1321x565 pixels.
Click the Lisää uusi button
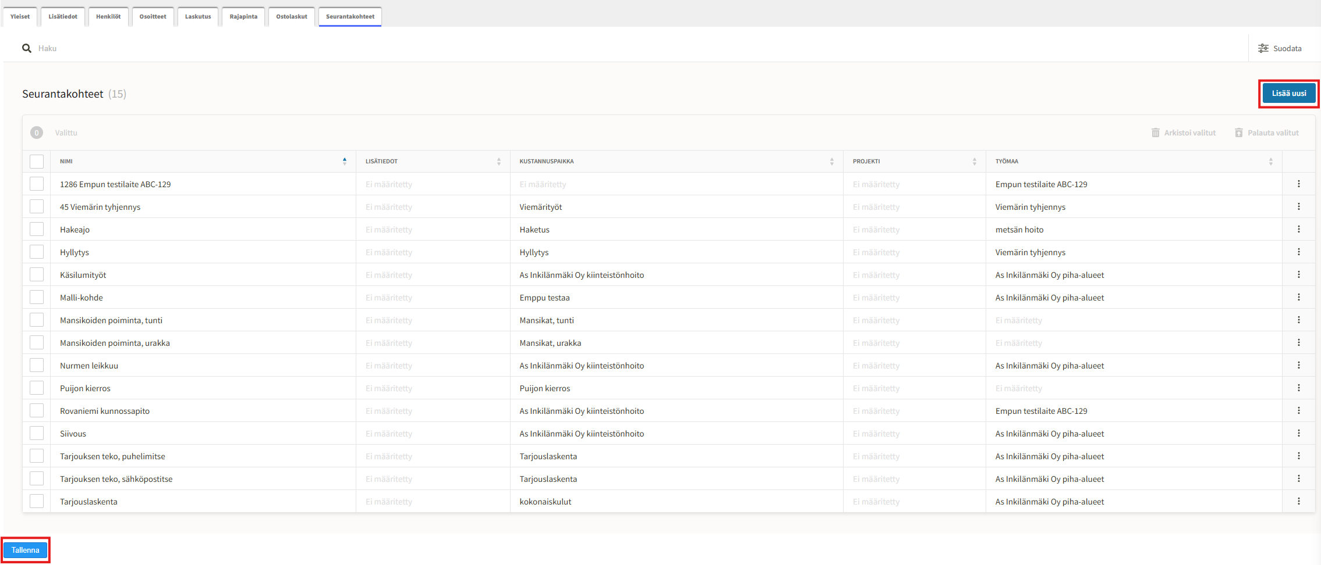[x=1288, y=94]
